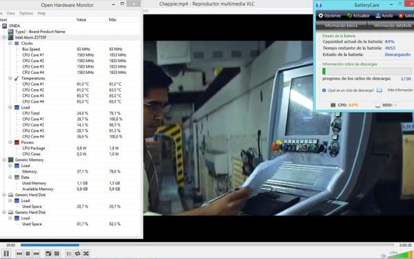Click the 81,7 % Used Space value
This screenshot has width=414, height=259.
click(82, 224)
